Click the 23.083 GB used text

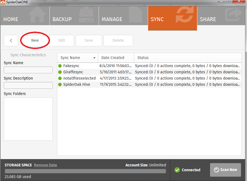click(18, 177)
